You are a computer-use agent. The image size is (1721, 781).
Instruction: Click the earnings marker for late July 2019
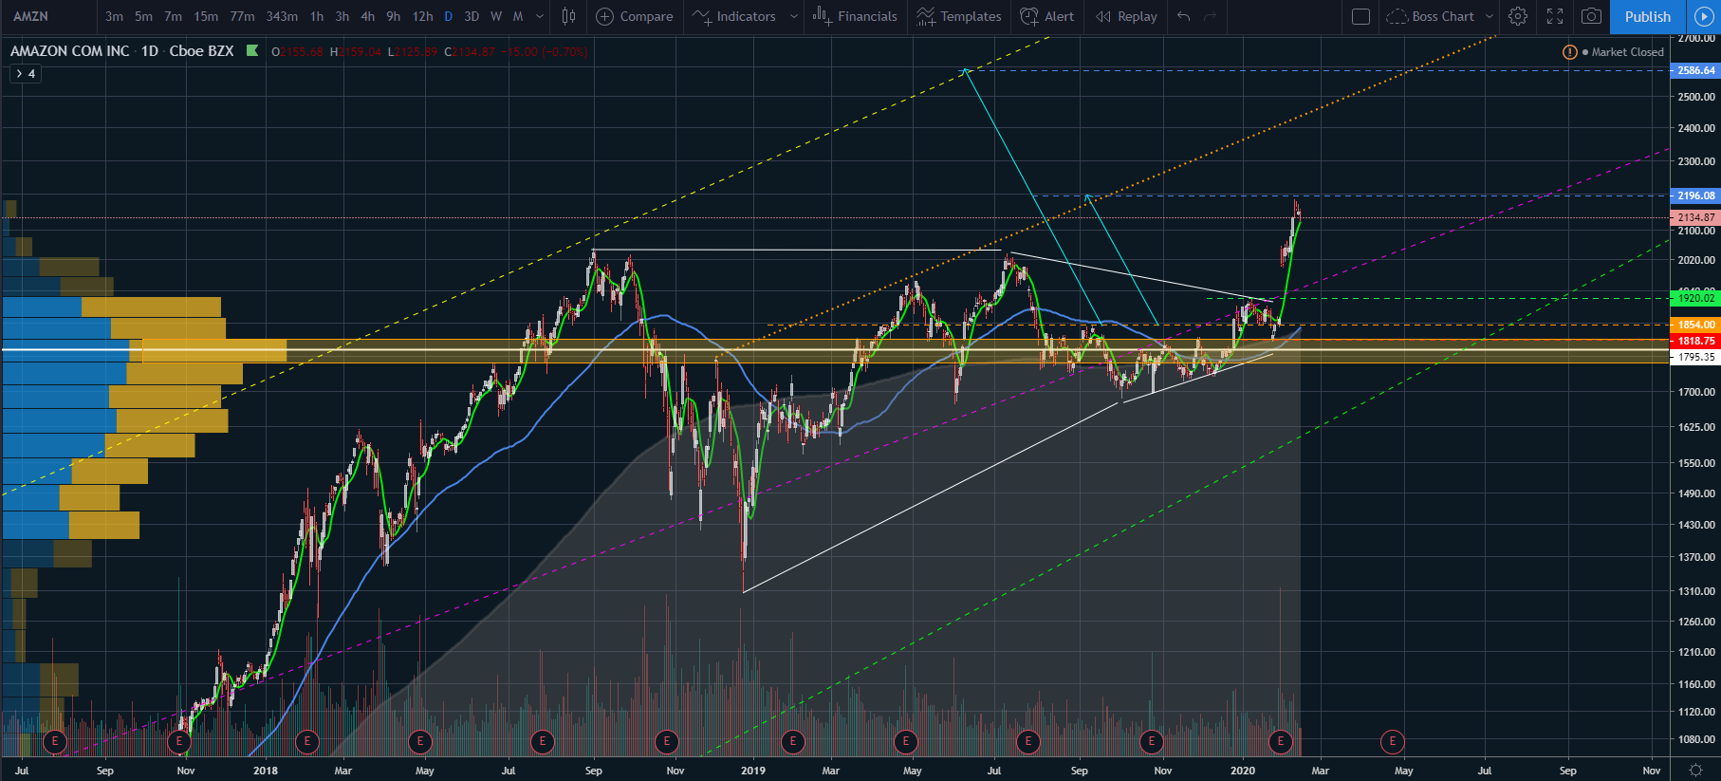pyautogui.click(x=1027, y=741)
